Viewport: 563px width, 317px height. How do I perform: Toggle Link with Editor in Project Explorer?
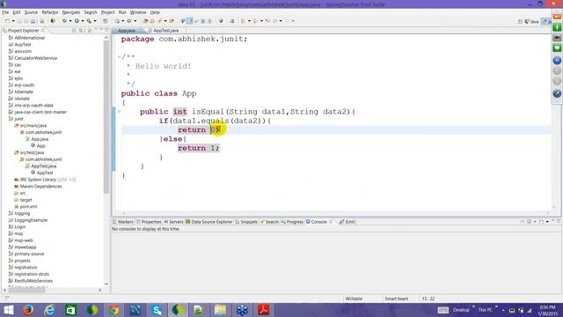81,31
